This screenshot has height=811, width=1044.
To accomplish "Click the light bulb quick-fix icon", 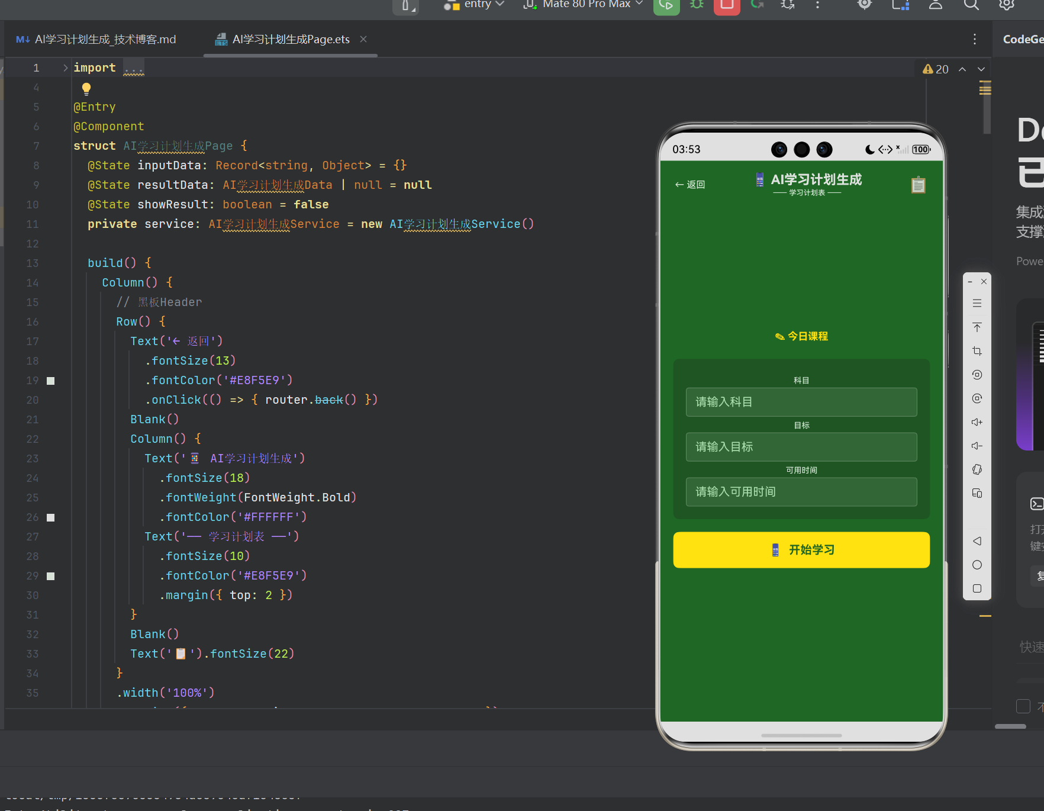I will [86, 89].
